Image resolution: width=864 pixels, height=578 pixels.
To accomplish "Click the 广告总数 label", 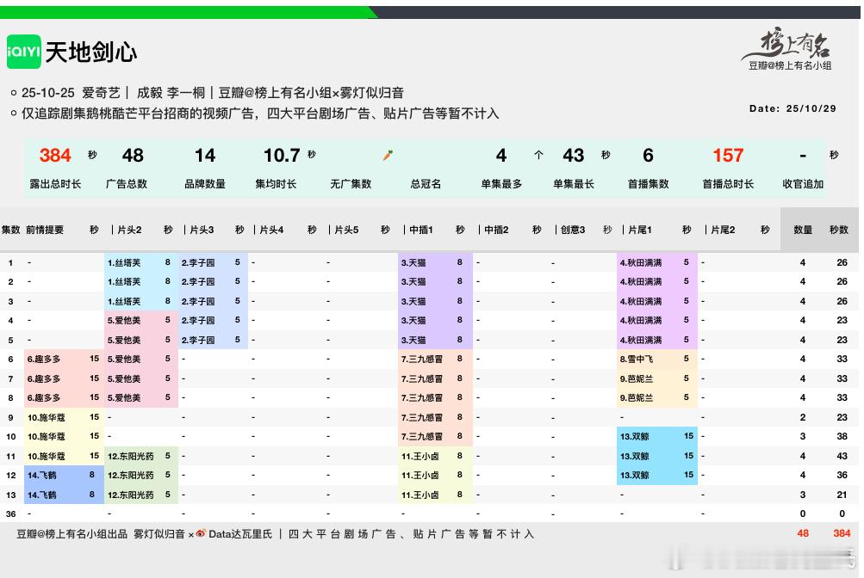I will (x=127, y=184).
